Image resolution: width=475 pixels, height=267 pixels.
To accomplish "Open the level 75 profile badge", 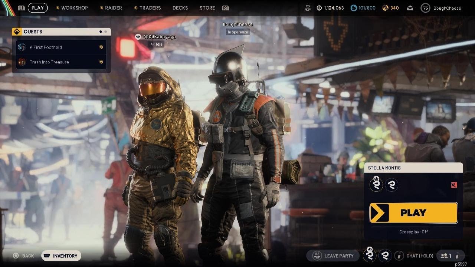I will click(x=425, y=8).
